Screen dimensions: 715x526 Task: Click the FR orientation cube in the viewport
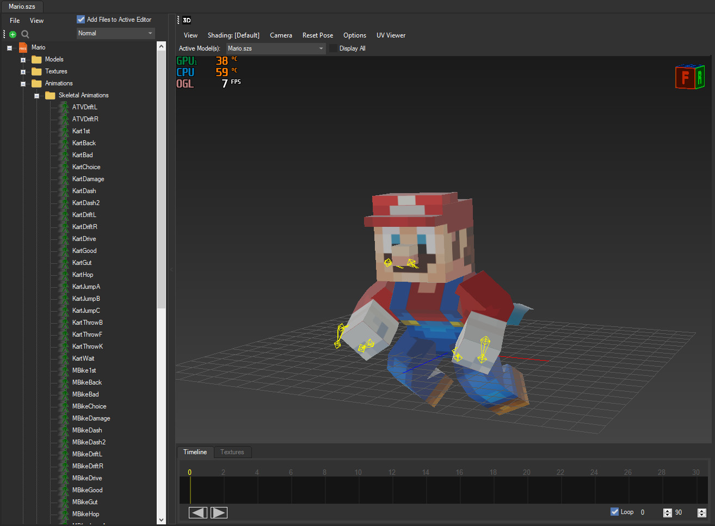point(689,77)
